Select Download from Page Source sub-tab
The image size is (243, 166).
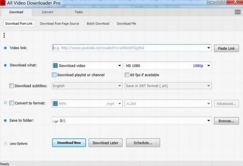point(59,23)
